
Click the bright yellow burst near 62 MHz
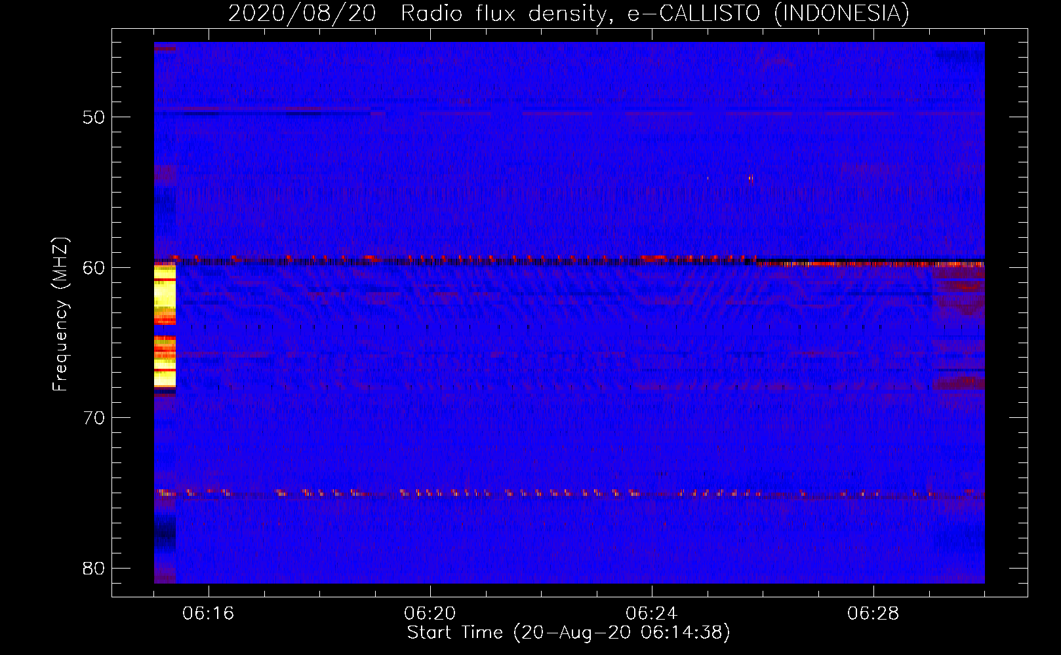[x=165, y=295]
